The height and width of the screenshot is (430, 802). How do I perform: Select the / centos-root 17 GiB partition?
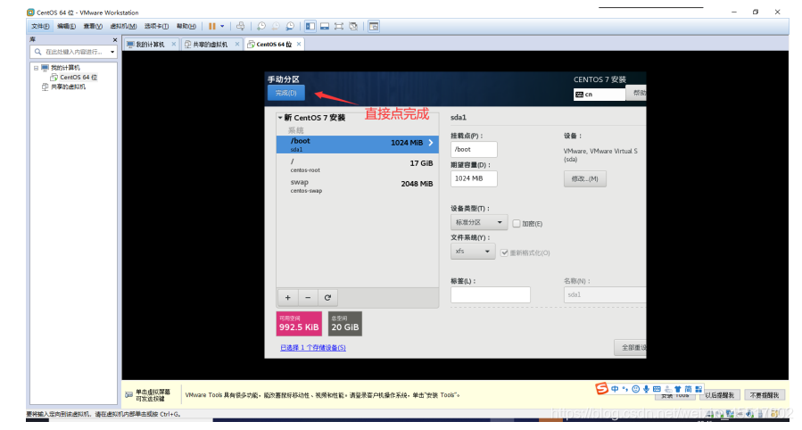coord(358,165)
